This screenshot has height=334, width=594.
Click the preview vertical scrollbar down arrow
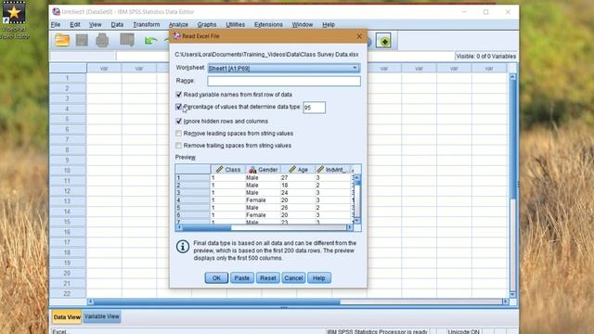[x=356, y=221]
